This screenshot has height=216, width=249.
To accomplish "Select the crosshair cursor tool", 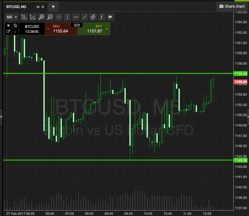I will click(x=59, y=17).
